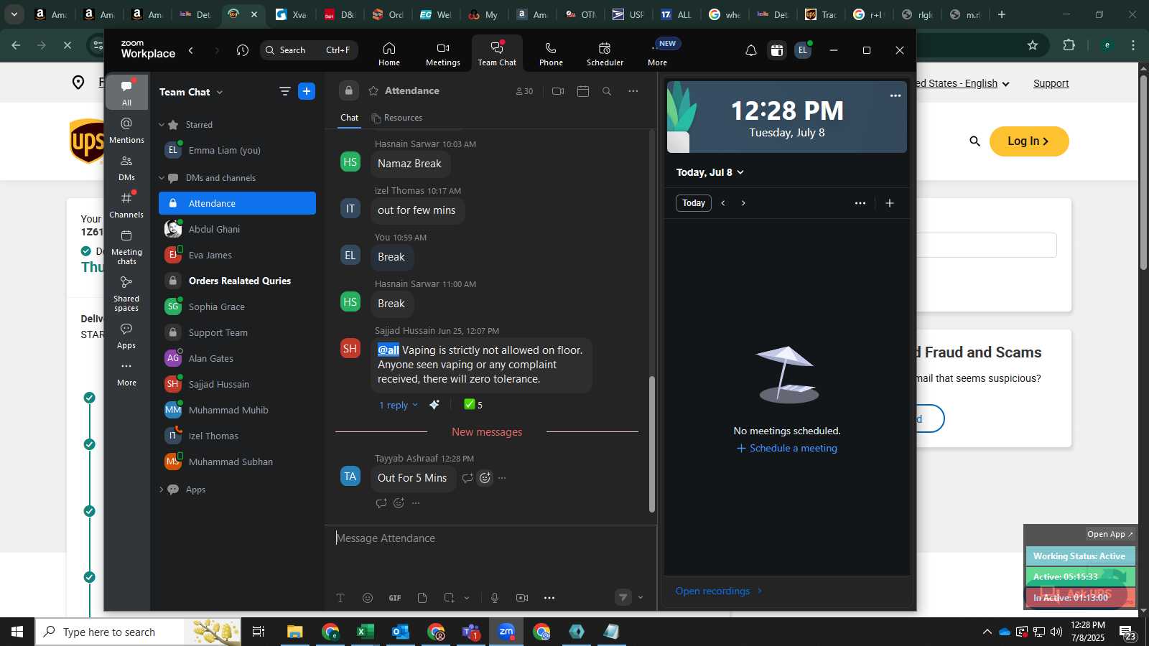Open Excel from the taskbar
This screenshot has height=646, width=1149.
pyautogui.click(x=366, y=632)
